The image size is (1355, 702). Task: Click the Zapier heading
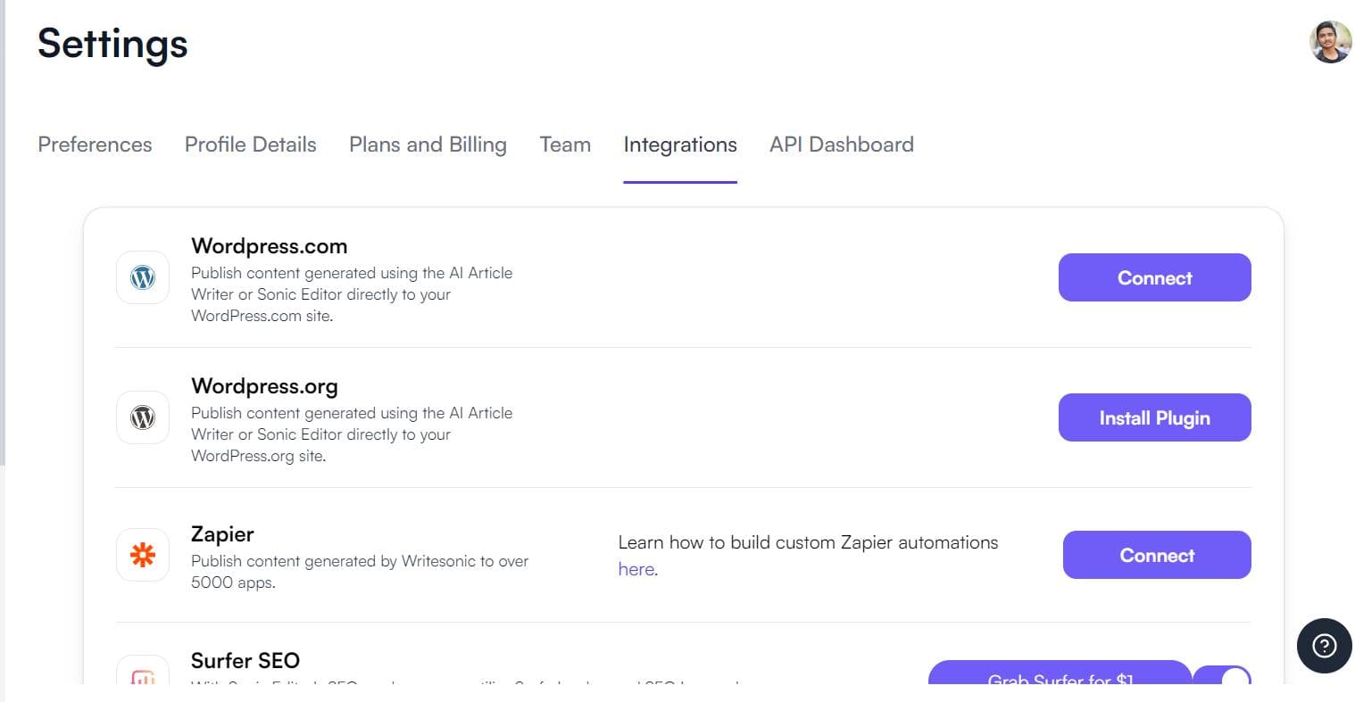click(x=222, y=534)
